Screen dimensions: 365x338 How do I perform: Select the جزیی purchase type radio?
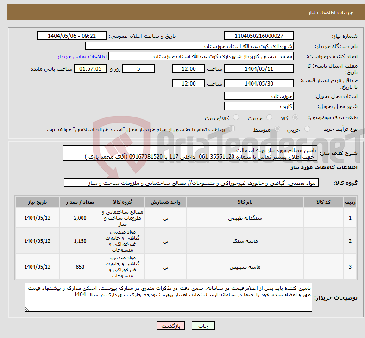pyautogui.click(x=307, y=129)
